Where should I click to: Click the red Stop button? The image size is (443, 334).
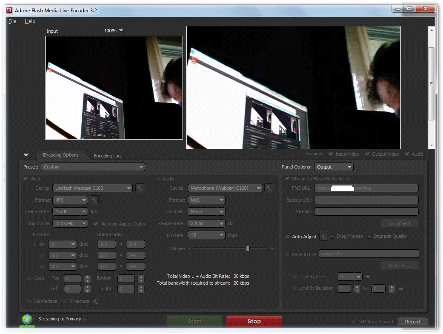click(254, 321)
